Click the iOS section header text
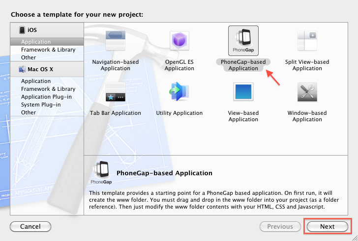 pyautogui.click(x=32, y=30)
